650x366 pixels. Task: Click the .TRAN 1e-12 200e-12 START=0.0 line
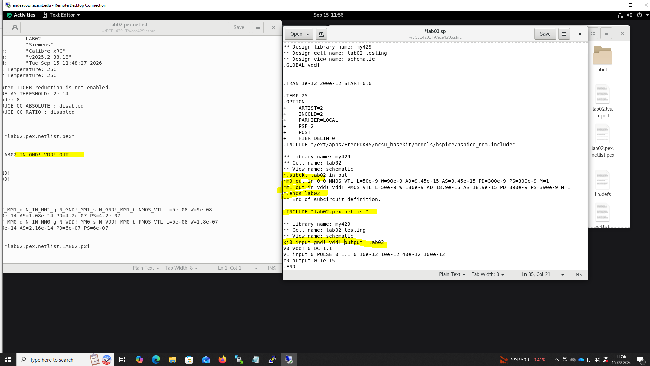pyautogui.click(x=328, y=83)
